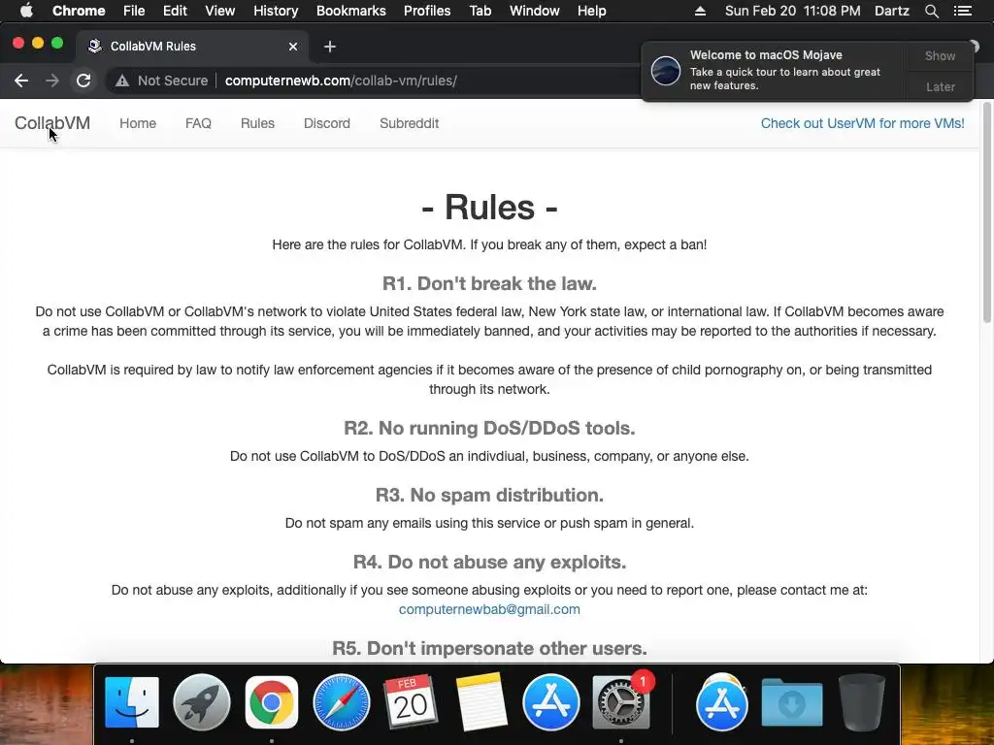
Task: Click the date and time in menu bar
Action: (792, 11)
